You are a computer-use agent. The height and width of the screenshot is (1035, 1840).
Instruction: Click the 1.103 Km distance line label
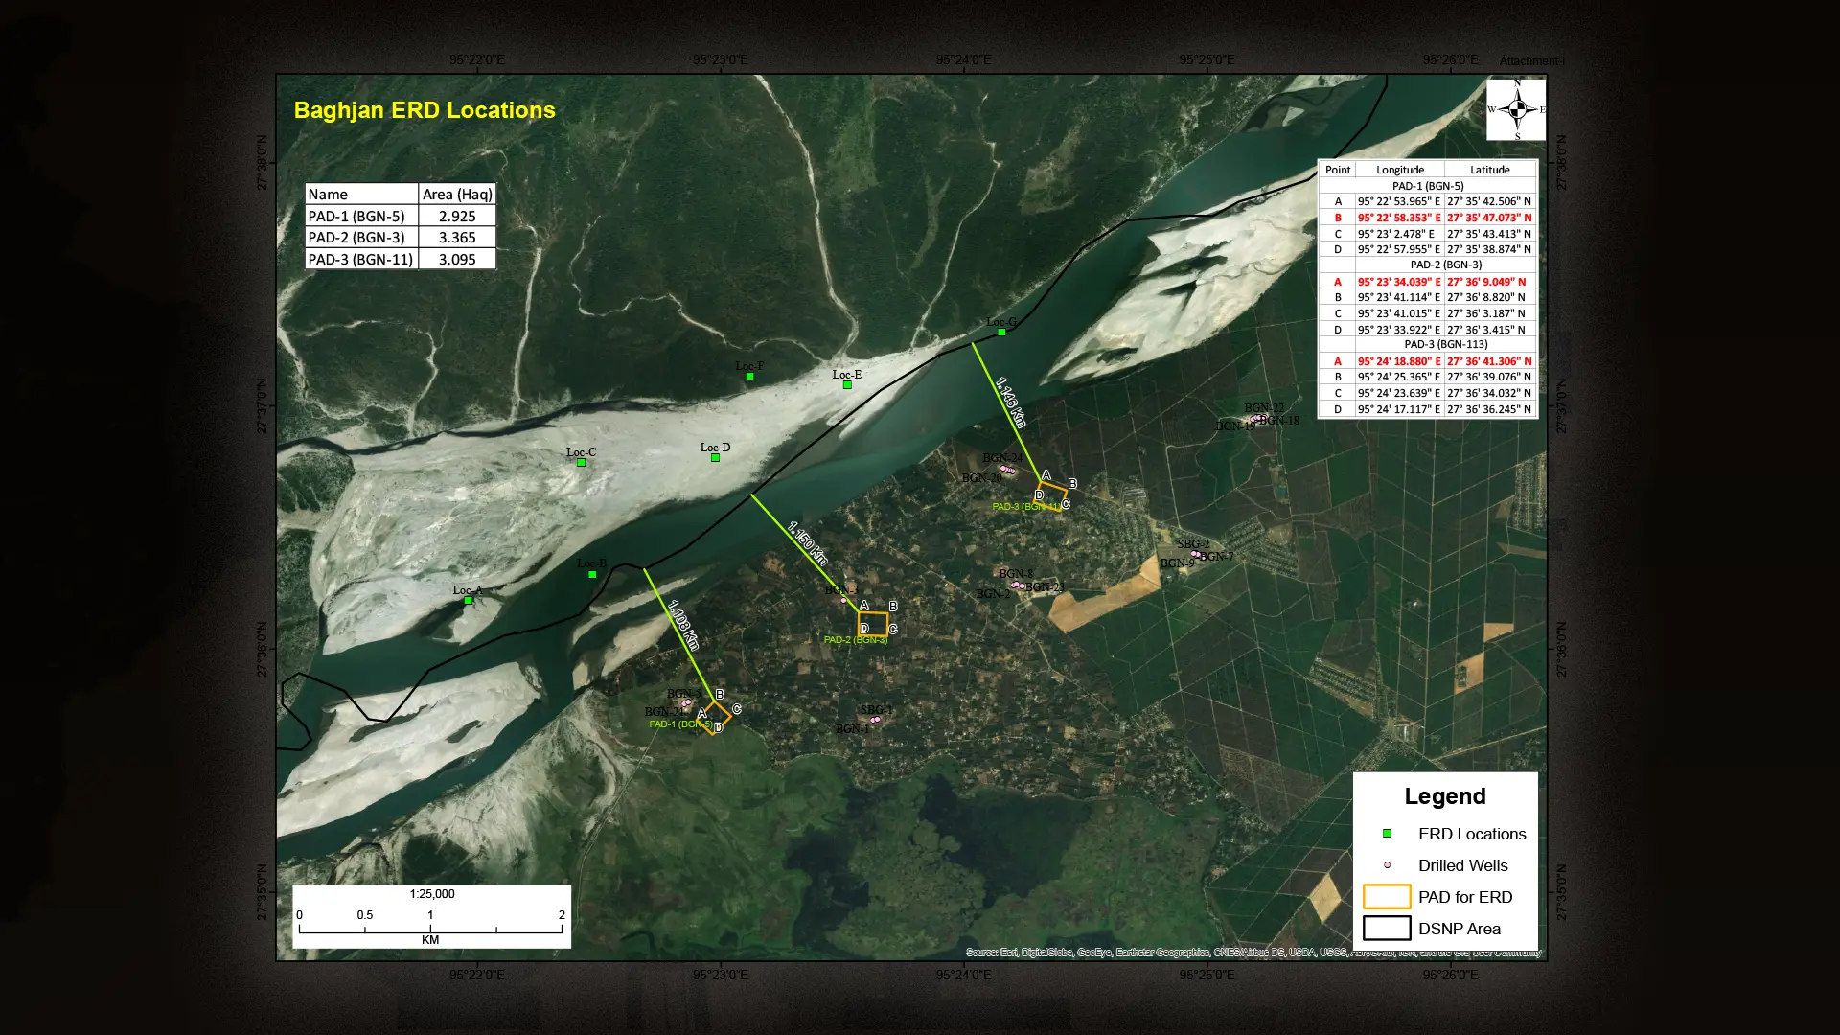click(x=683, y=625)
